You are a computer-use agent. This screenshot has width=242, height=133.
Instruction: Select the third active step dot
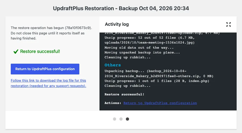(127, 119)
